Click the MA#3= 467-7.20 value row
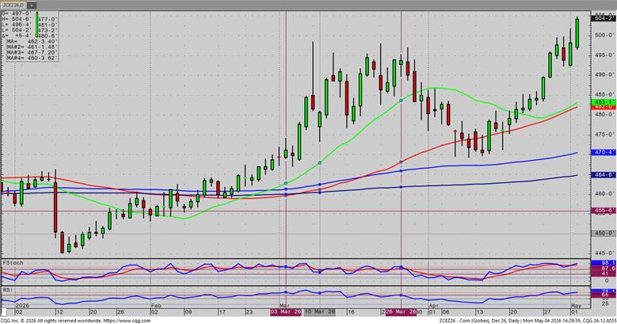 [32, 52]
